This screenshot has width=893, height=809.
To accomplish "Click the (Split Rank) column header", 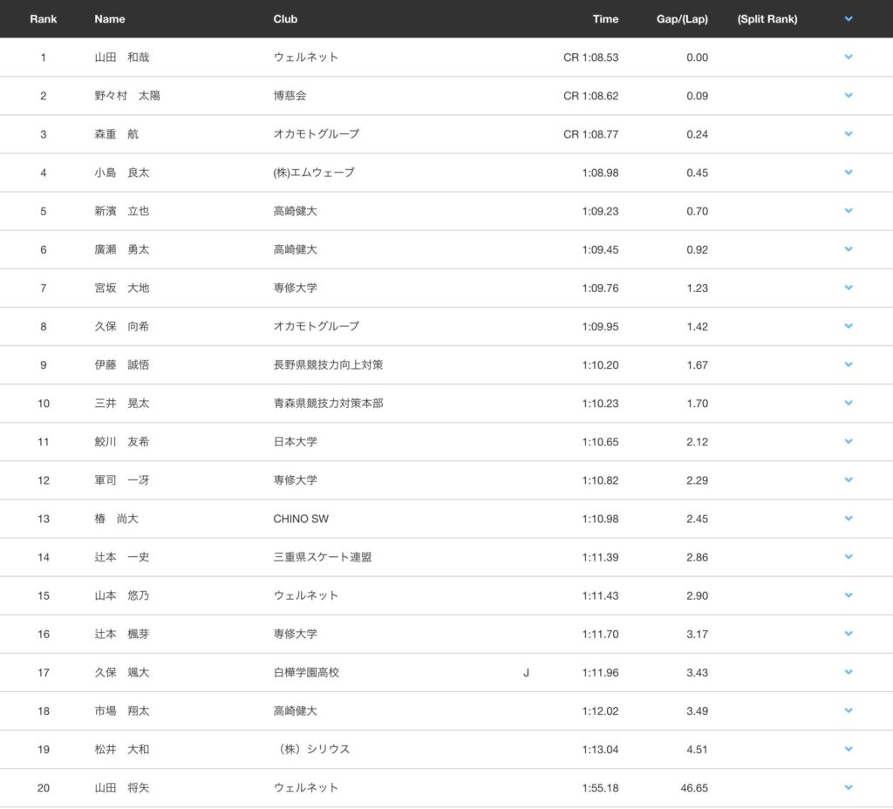I will 767,19.
